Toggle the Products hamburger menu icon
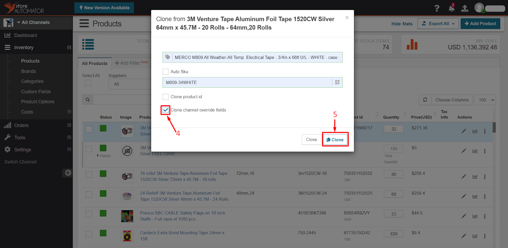Viewport: 508px width, 248px height. coord(84,23)
